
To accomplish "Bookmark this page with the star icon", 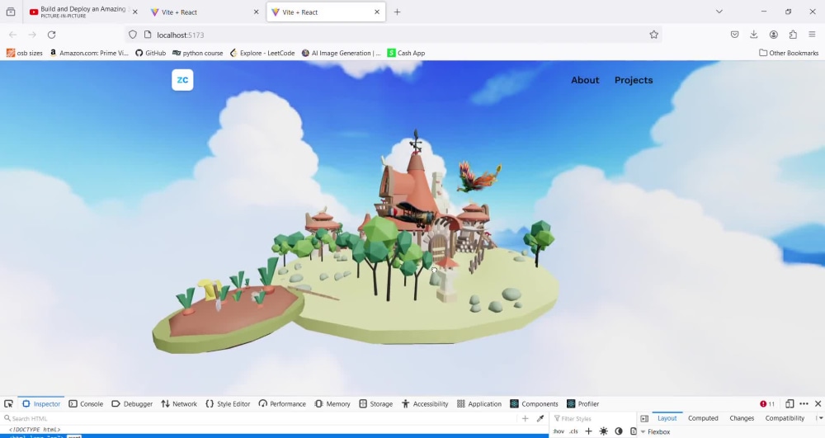I will coord(653,35).
